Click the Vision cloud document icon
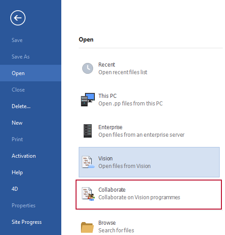Screen dimensions: 225x235 tap(88, 162)
